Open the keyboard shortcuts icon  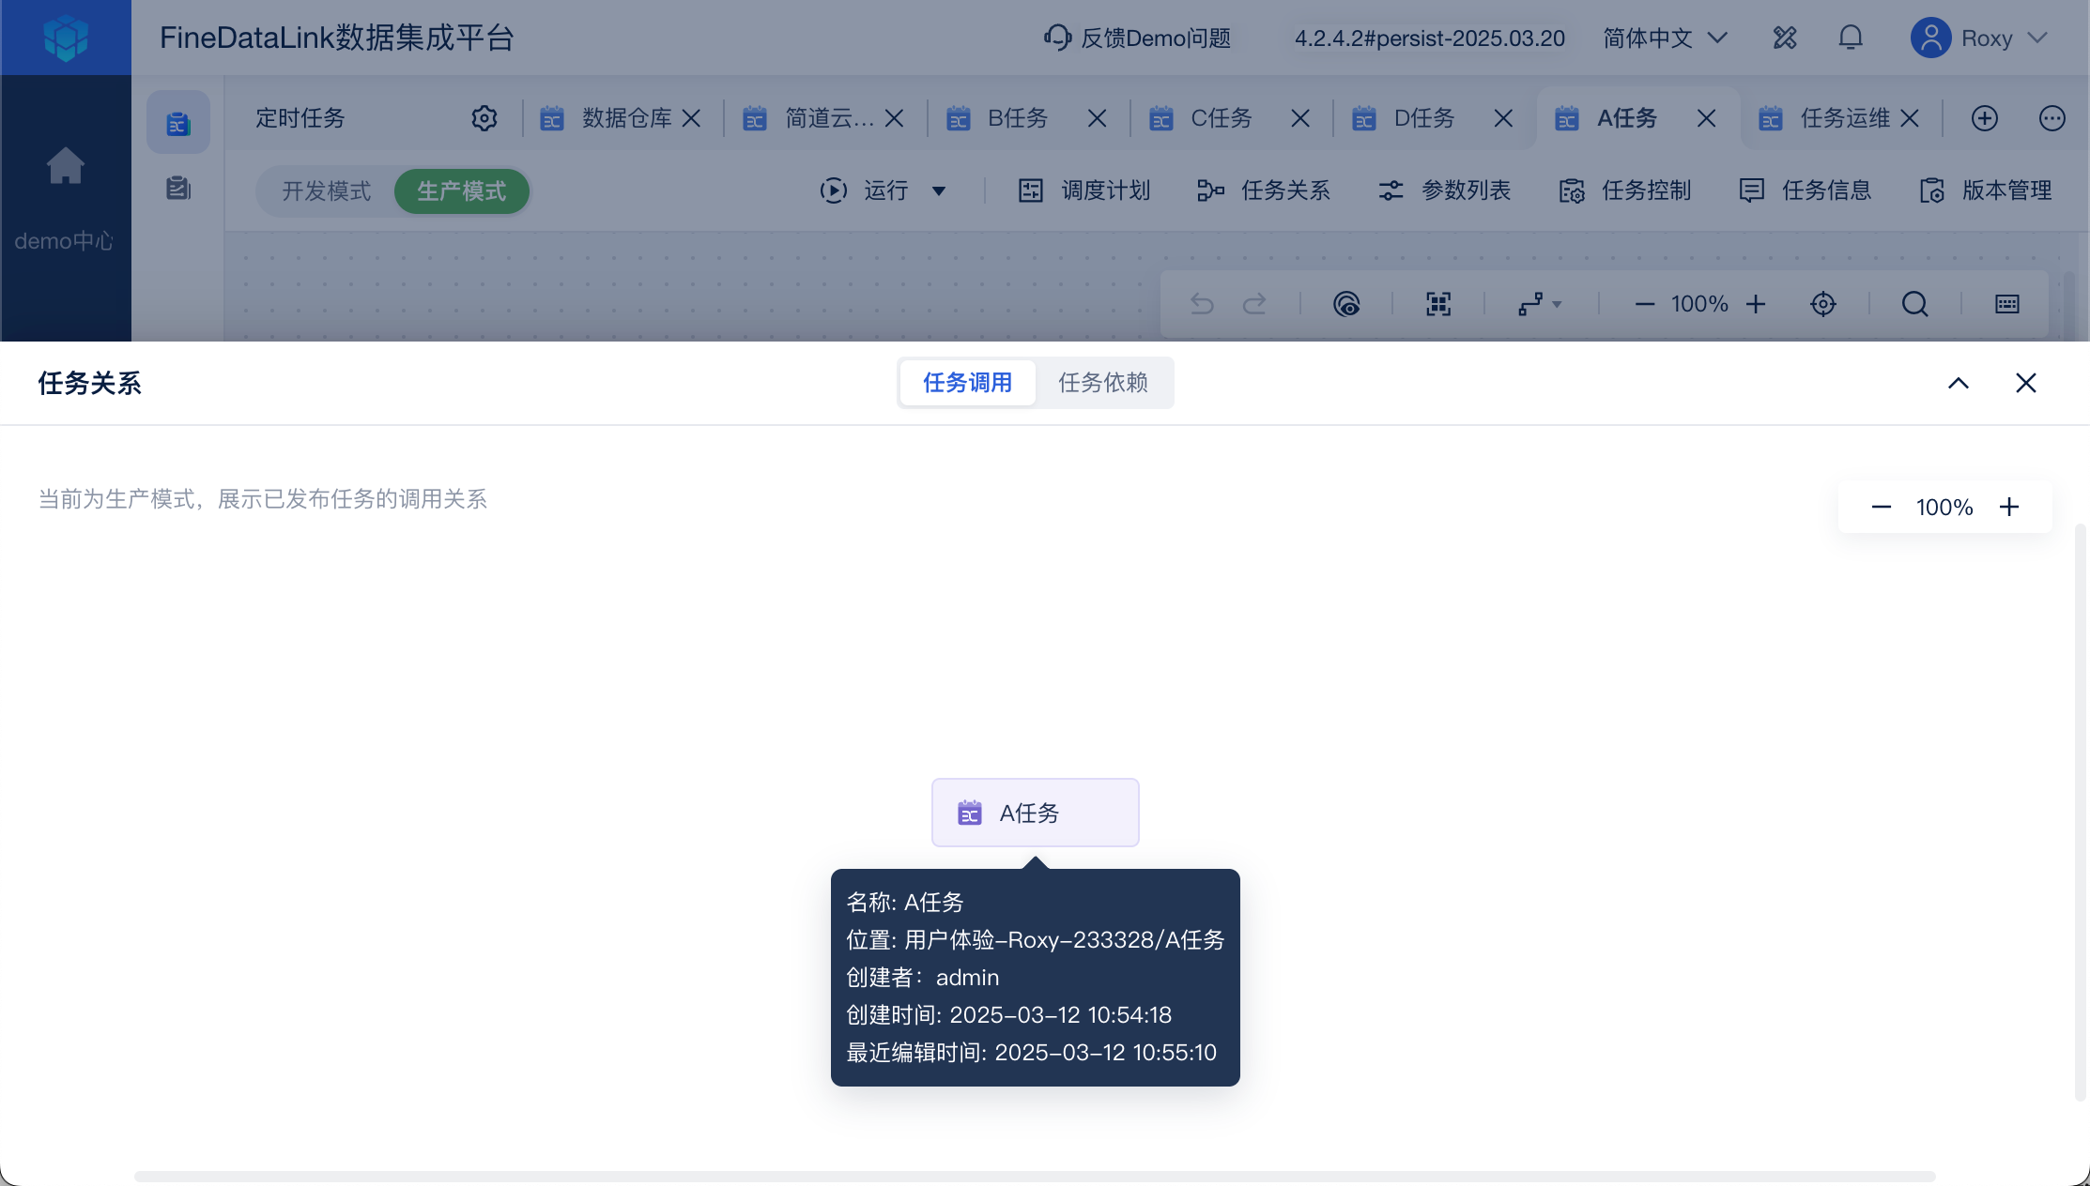2007,304
